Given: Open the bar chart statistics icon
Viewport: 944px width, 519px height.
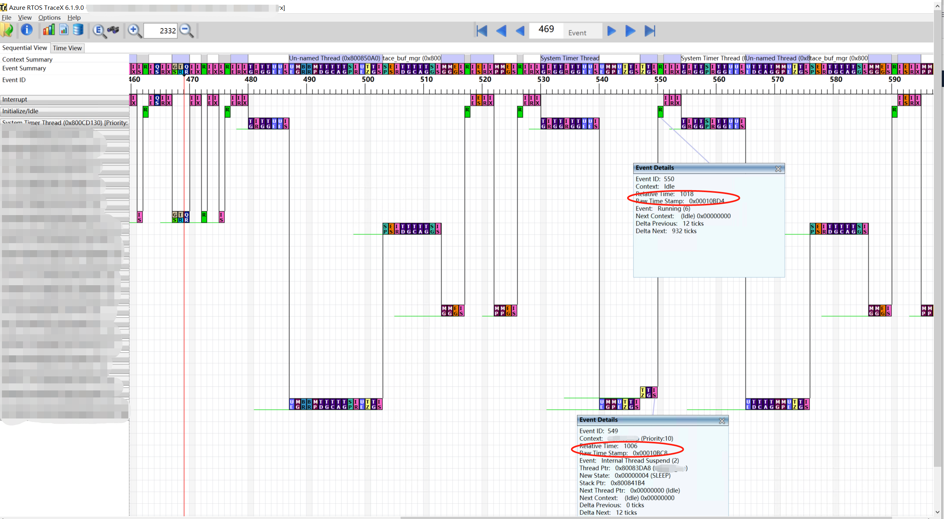Looking at the screenshot, I should (x=49, y=30).
